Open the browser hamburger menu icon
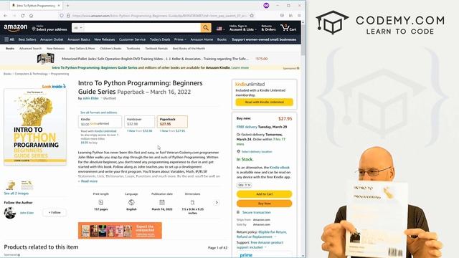Screen dimensions: 459x258 click(299, 16)
